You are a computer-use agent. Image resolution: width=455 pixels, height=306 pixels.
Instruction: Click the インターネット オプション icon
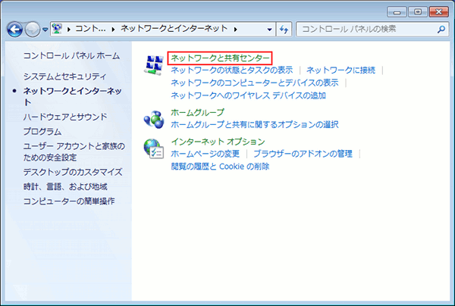(153, 148)
